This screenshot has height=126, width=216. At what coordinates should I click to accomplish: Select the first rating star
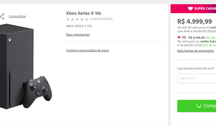coord(68,19)
